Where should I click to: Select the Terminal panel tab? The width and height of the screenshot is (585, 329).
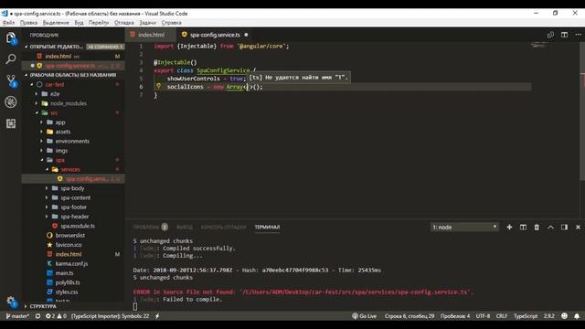click(x=267, y=228)
